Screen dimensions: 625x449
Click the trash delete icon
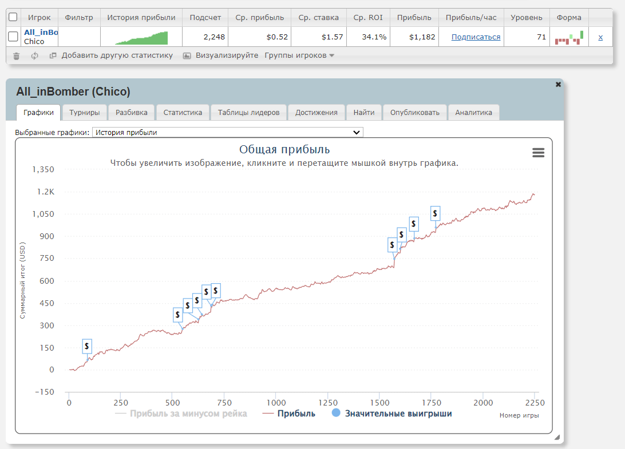coord(16,56)
